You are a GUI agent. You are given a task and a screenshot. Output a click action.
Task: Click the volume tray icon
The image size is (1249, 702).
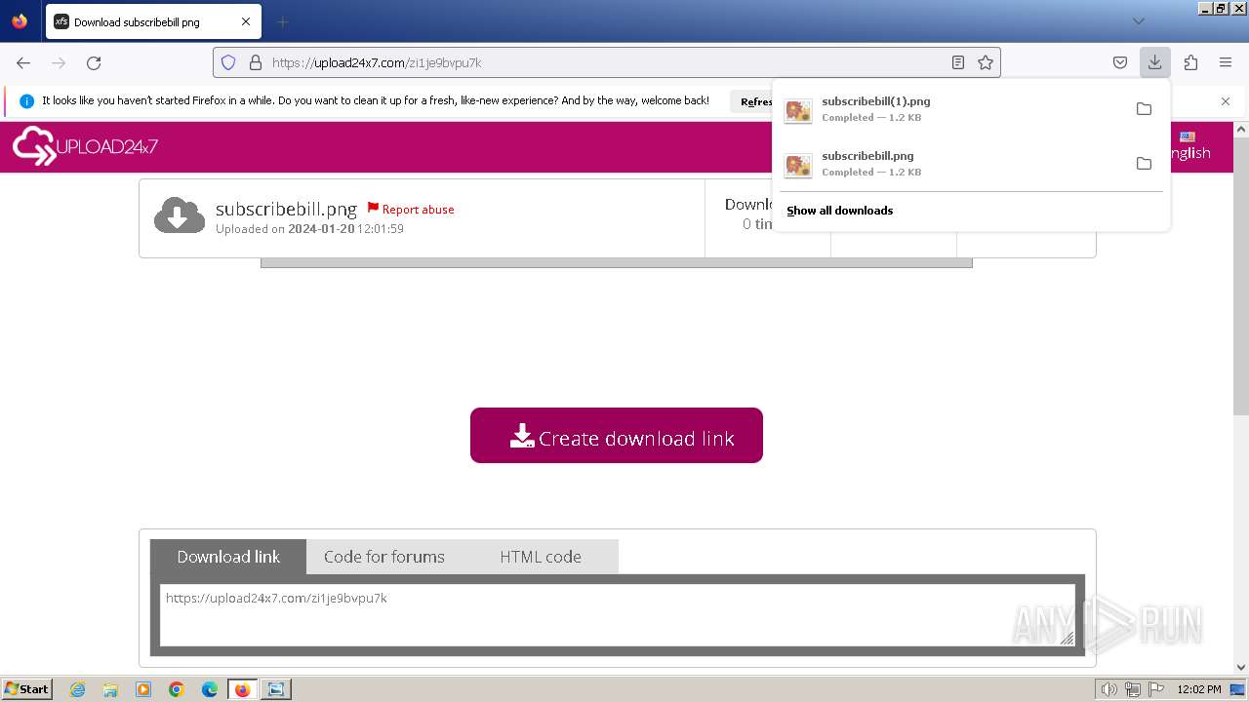point(1109,689)
